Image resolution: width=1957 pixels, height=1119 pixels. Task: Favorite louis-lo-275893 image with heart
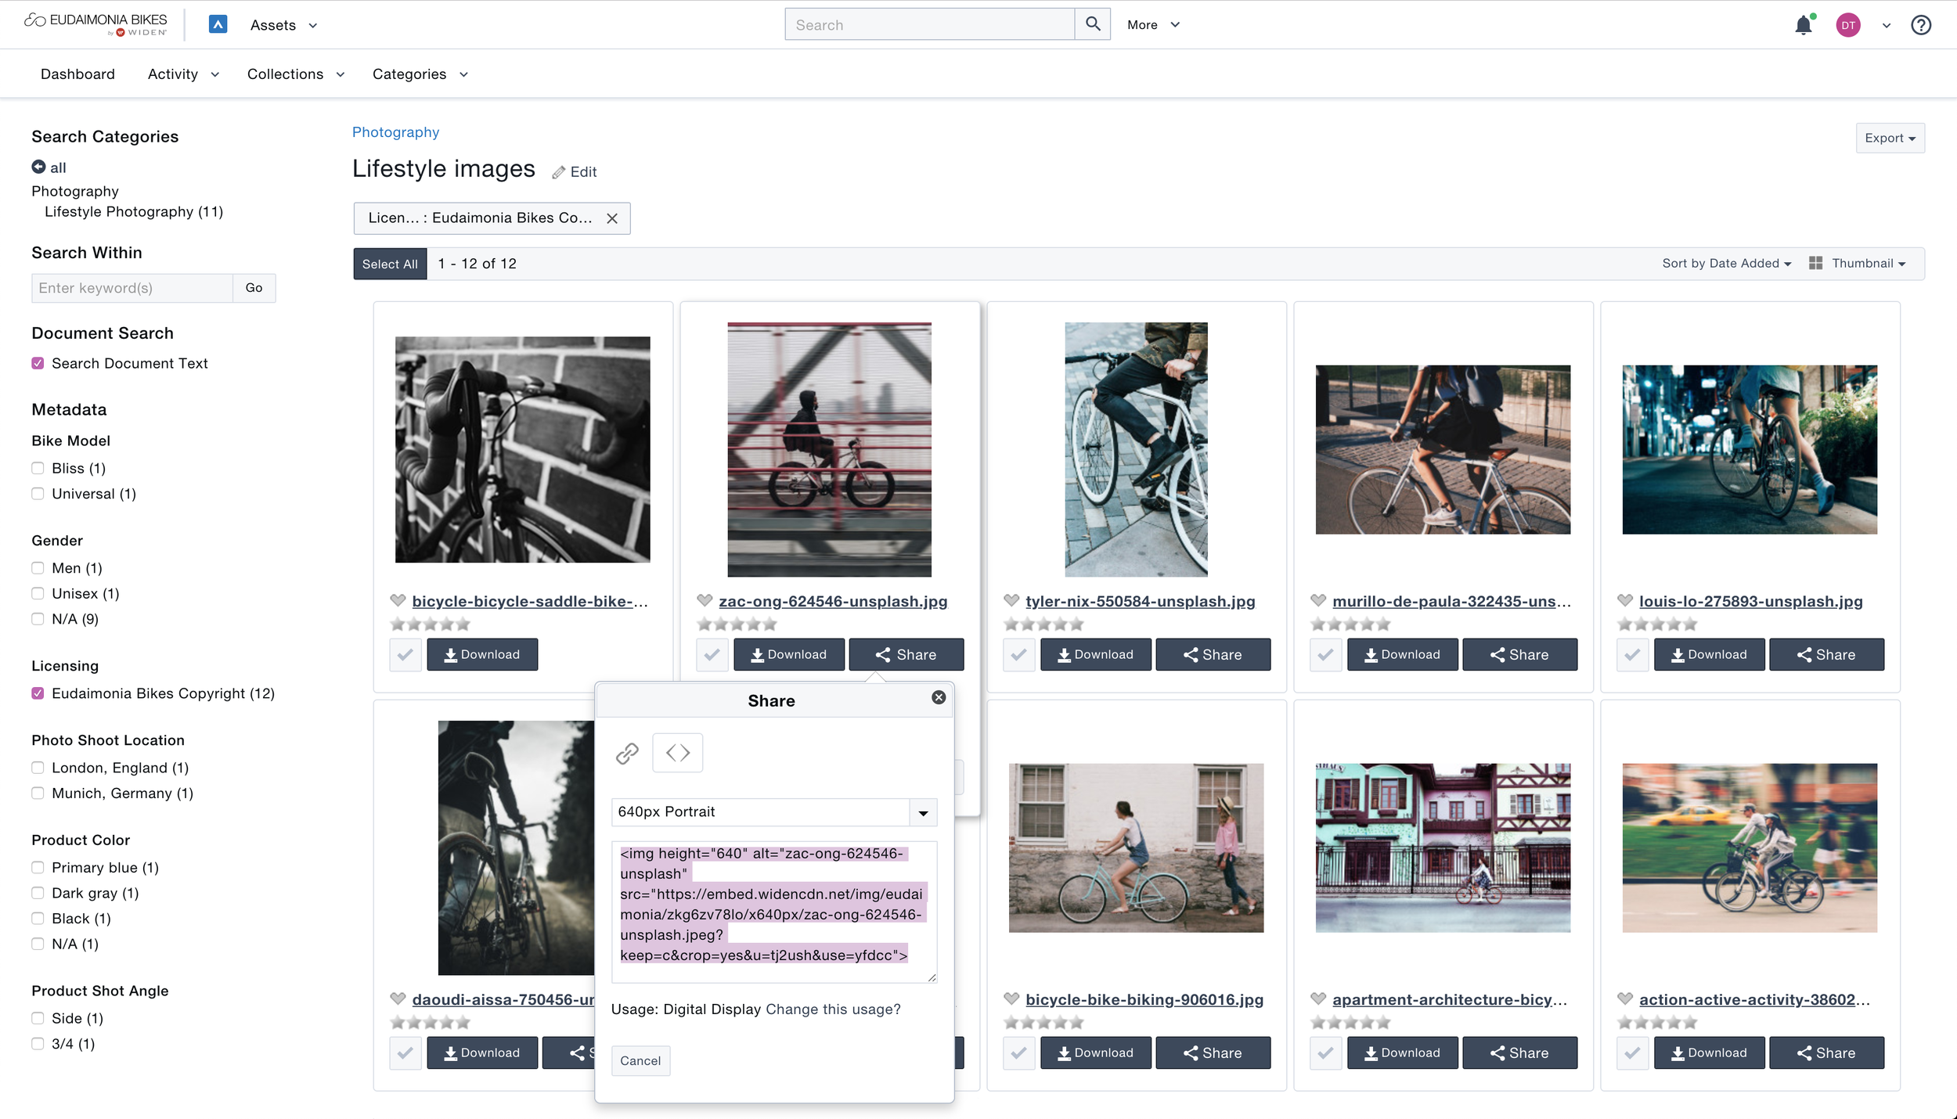click(1625, 600)
